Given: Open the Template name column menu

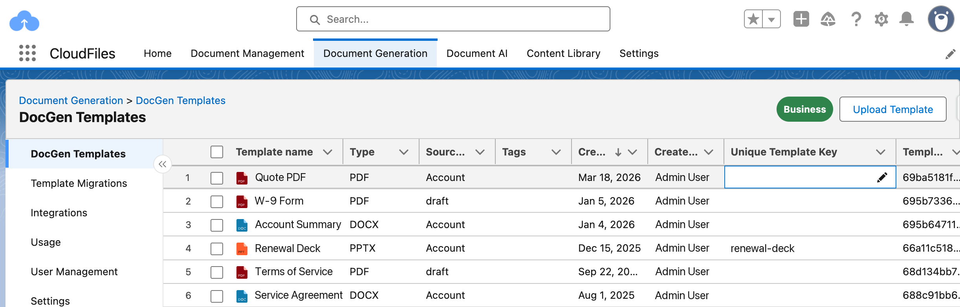Looking at the screenshot, I should click(328, 152).
